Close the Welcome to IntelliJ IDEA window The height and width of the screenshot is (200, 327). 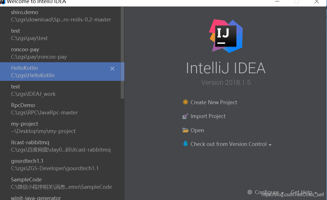(x=317, y=2)
